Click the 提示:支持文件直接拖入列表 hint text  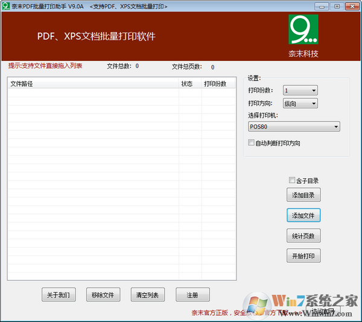(45, 66)
